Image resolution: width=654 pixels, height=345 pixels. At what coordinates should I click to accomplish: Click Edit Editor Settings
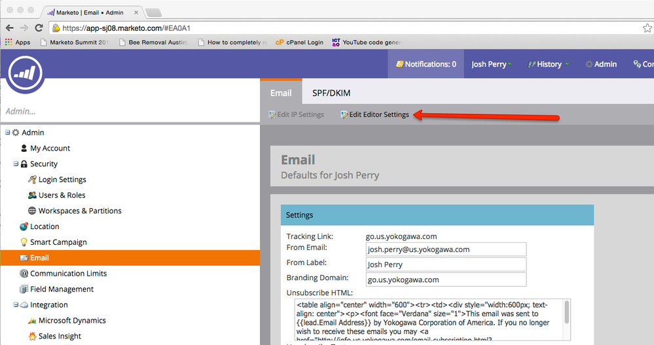point(374,115)
